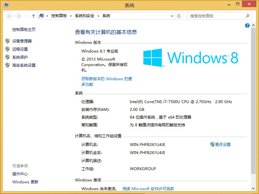Open 获取新版本的 Windows 的更多功能 link
The image size is (259, 194).
click(107, 82)
